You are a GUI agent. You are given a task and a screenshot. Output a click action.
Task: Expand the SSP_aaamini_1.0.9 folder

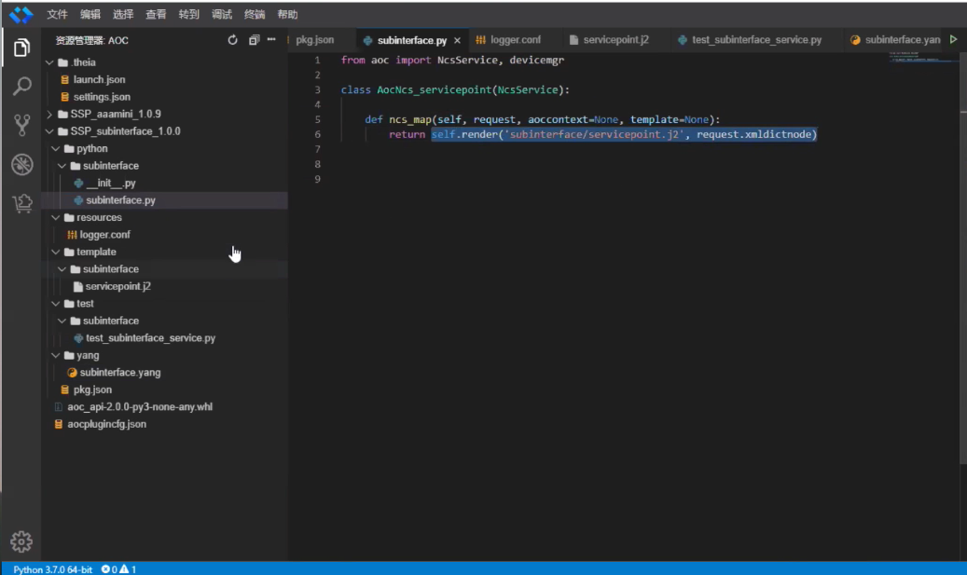point(116,114)
